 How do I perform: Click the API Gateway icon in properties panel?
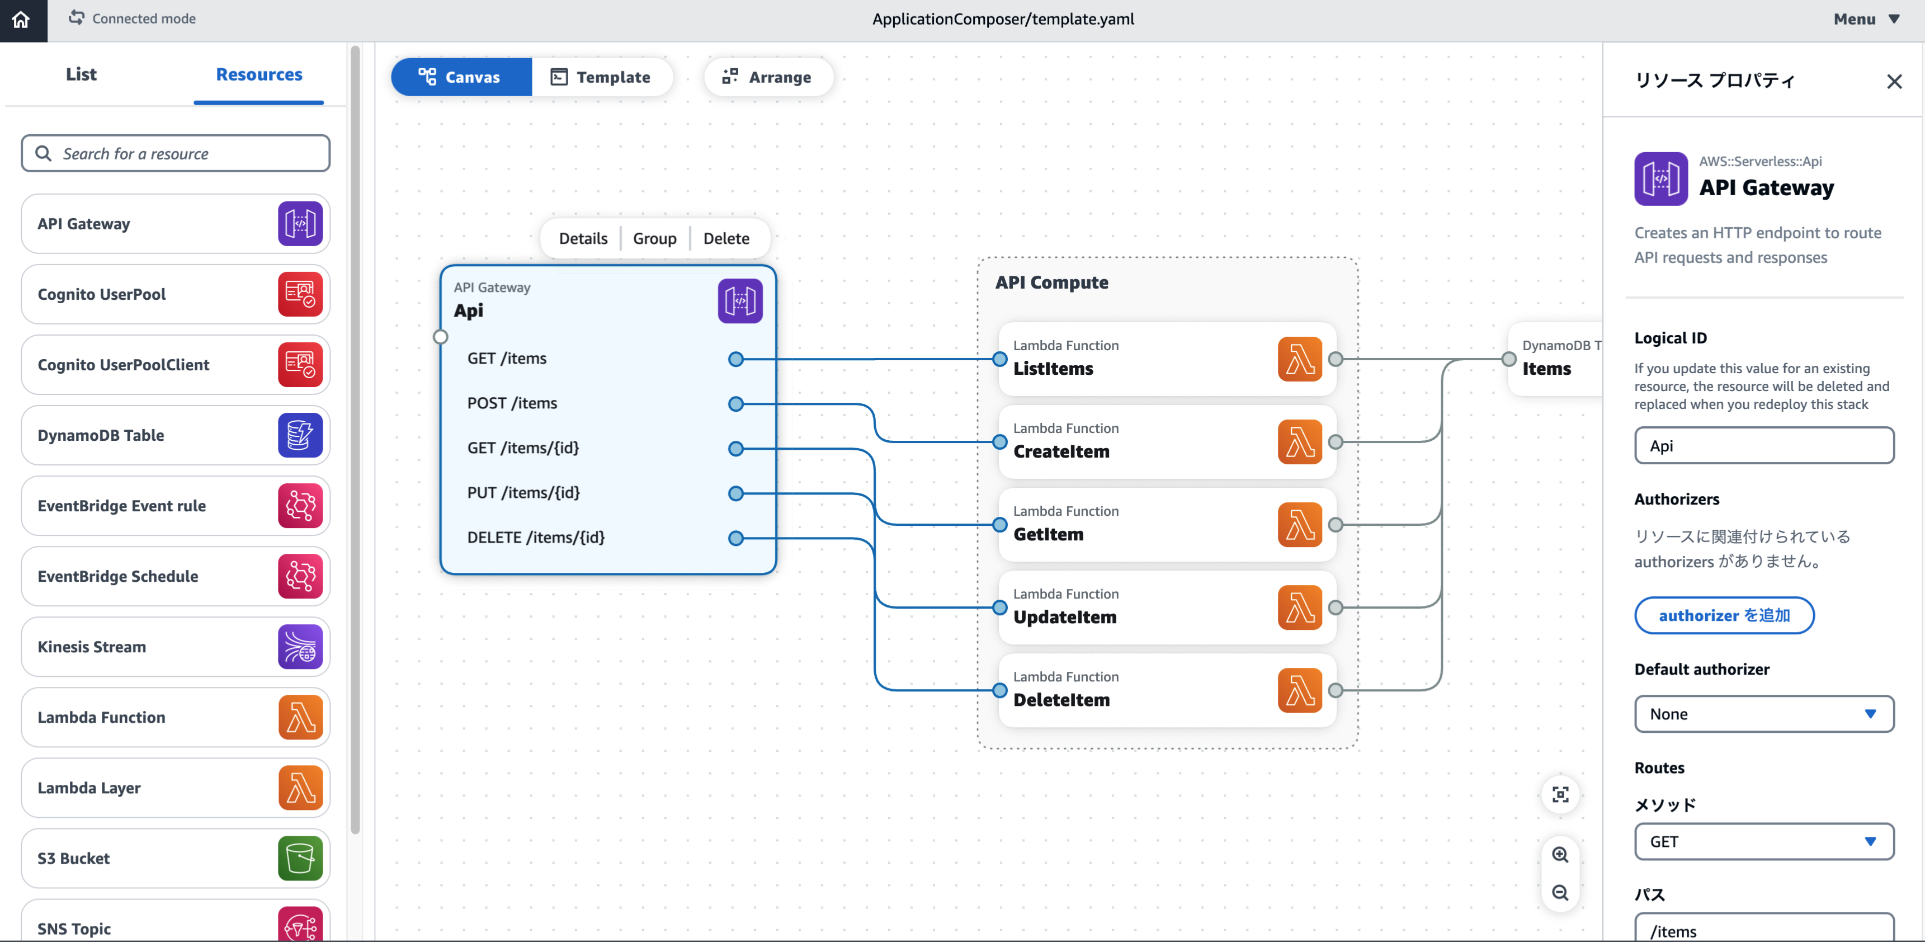click(x=1660, y=180)
